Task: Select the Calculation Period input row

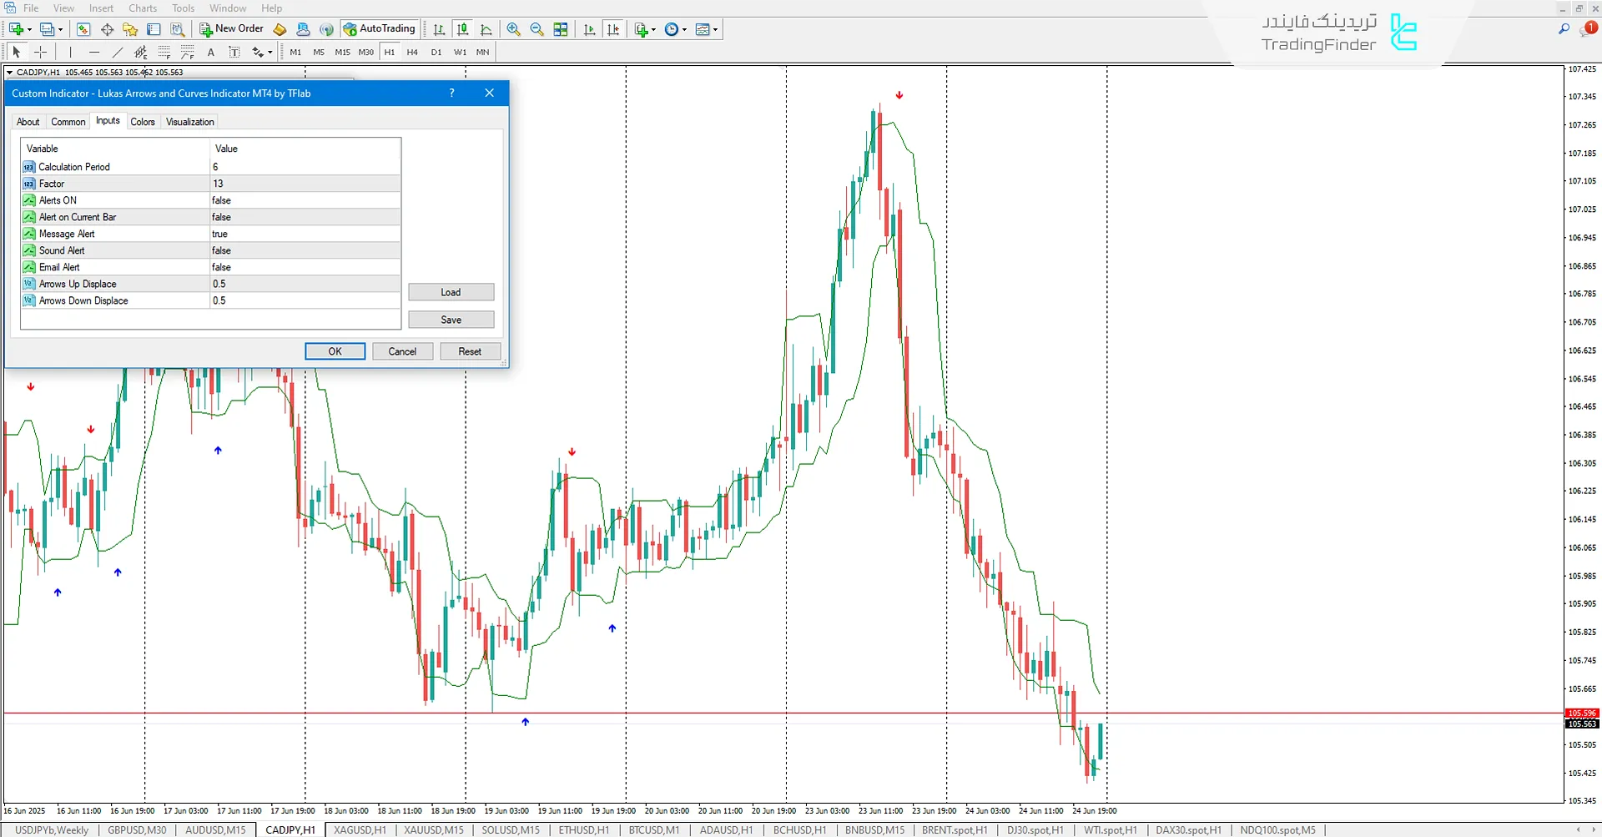Action: (113, 166)
